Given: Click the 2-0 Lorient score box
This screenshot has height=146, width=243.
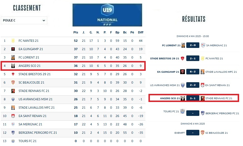Looking at the screenshot, I should click(193, 45).
